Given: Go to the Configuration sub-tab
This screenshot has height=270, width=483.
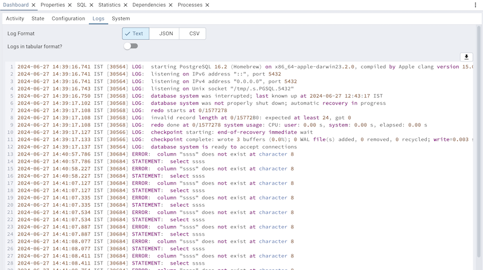Looking at the screenshot, I should tap(68, 19).
